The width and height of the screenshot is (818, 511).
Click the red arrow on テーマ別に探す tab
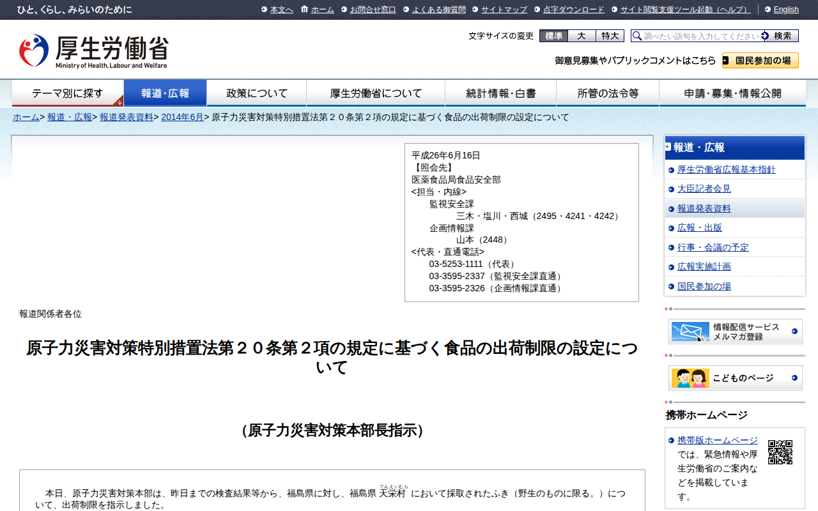tap(119, 102)
